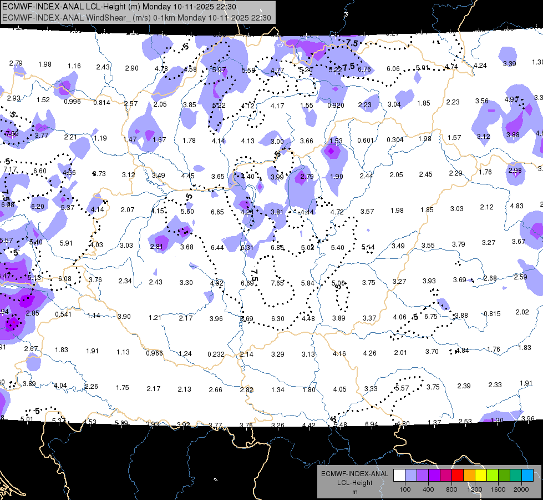This screenshot has height=500, width=543.
Task: Click the legend tick label '1600'
Action: pyautogui.click(x=498, y=489)
